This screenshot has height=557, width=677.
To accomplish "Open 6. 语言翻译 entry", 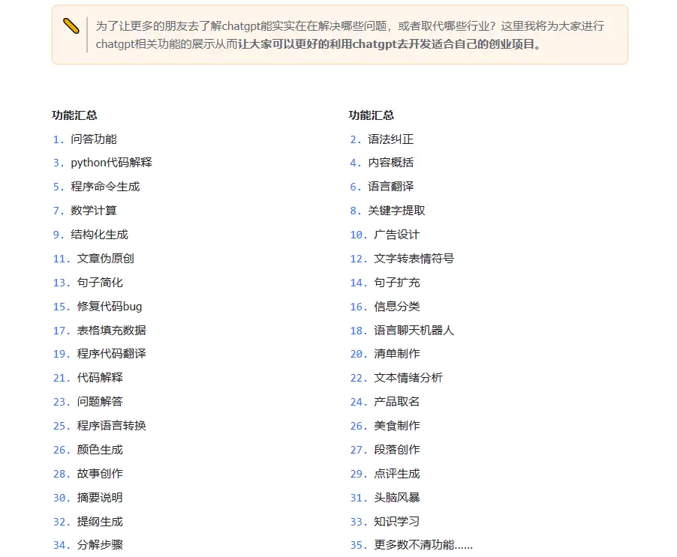I will coord(382,187).
